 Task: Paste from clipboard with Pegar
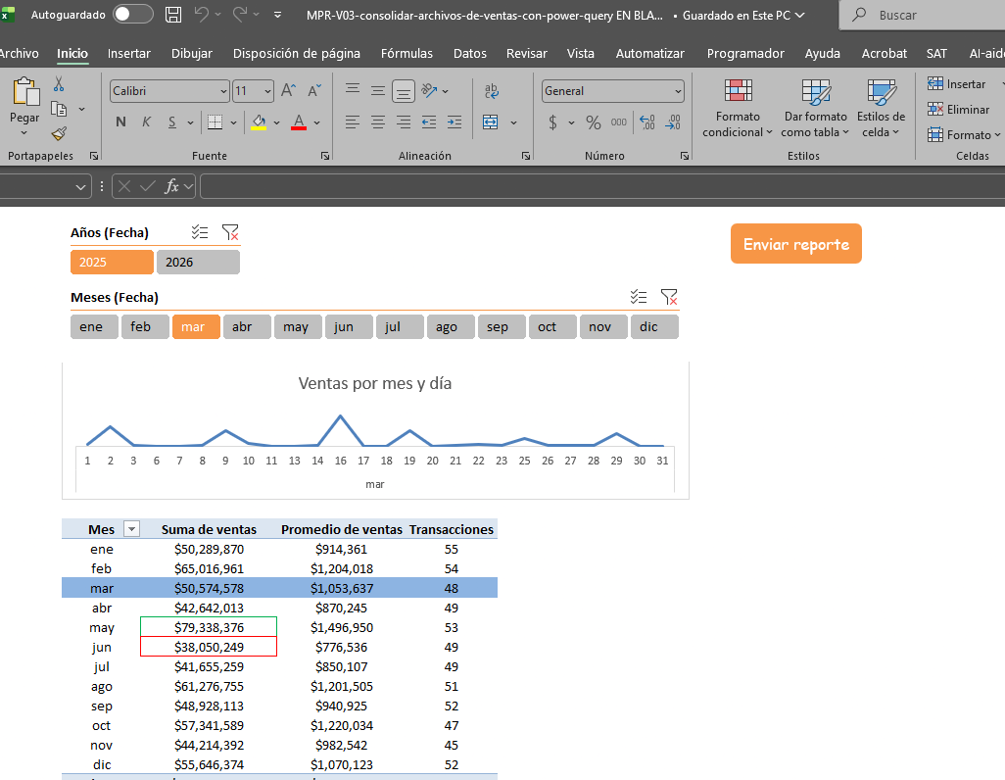[x=24, y=106]
